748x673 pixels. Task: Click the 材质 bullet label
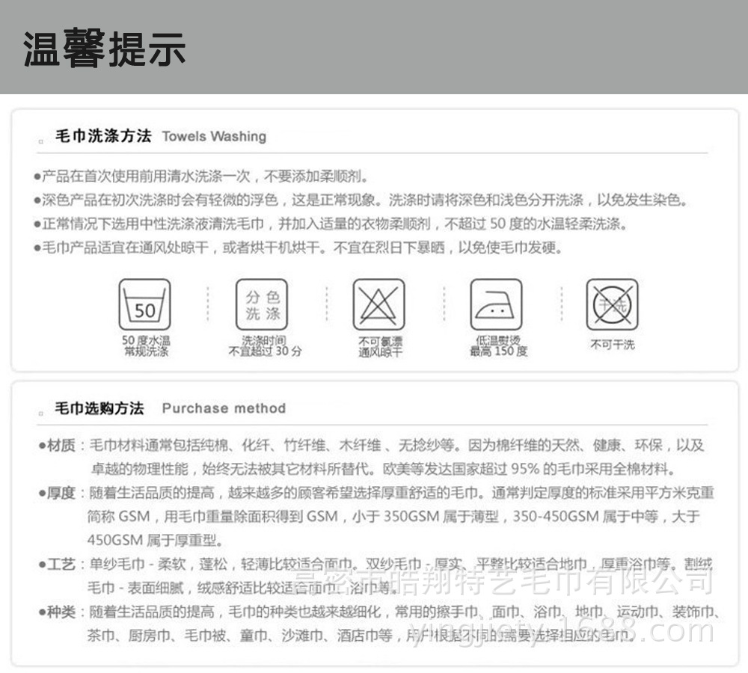[61, 446]
